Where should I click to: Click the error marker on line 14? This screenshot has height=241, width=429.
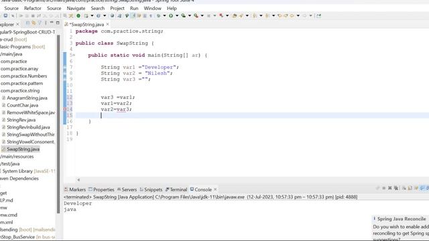coord(65,109)
